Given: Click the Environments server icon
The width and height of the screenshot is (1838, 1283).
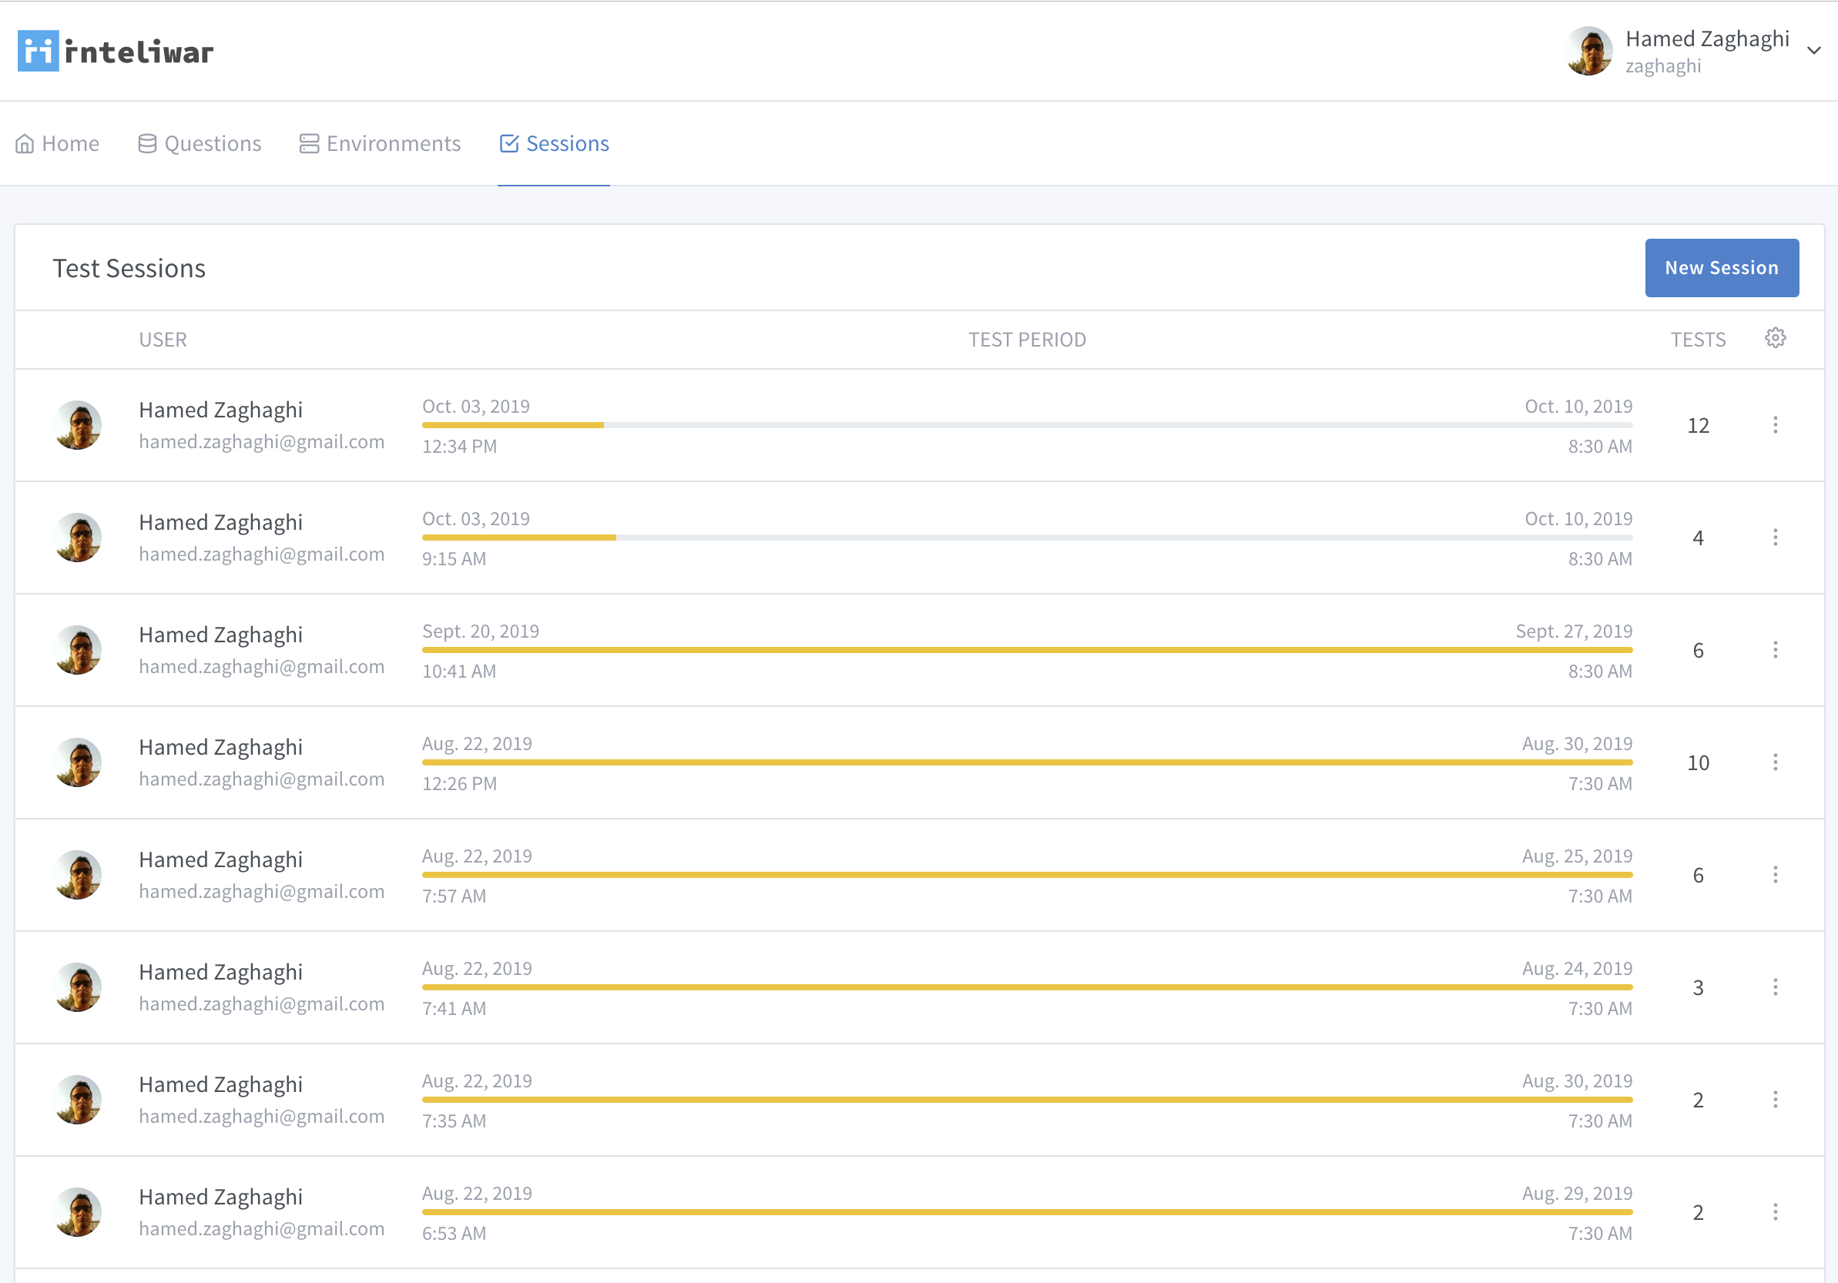Looking at the screenshot, I should [309, 143].
